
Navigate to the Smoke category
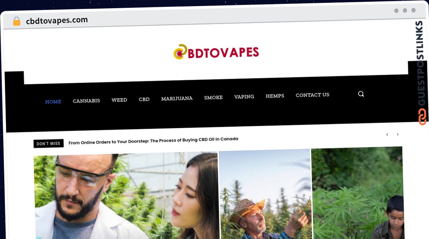213,97
